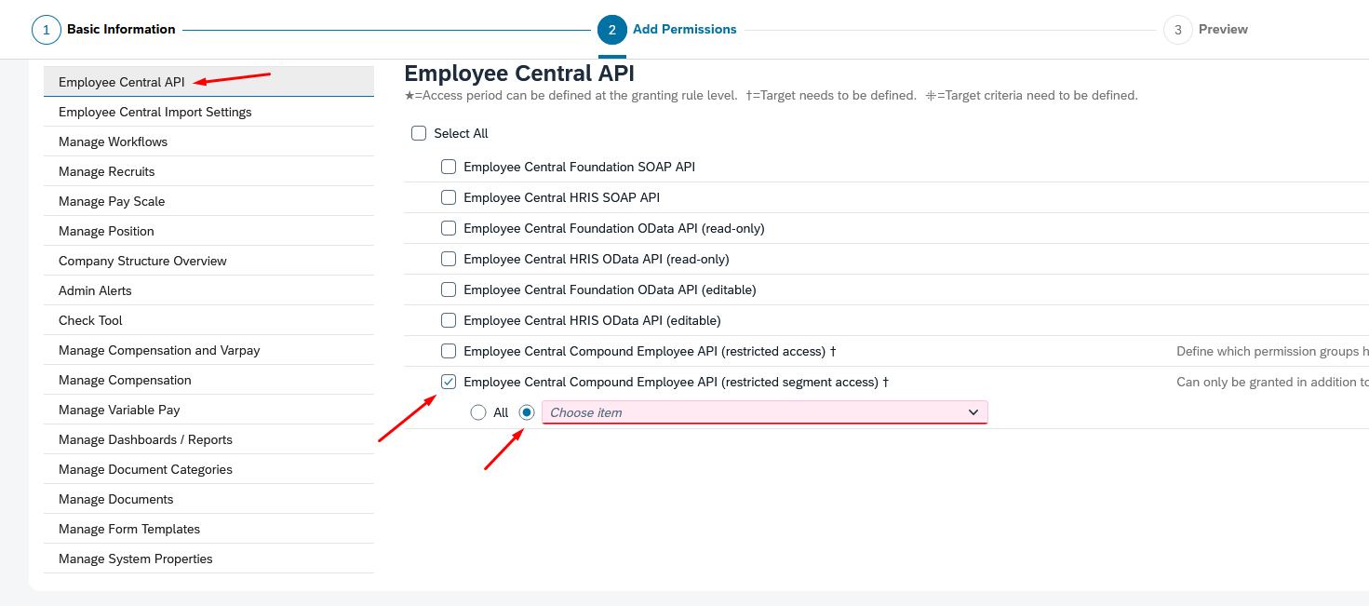Tick Employee Central HRIS OData API (editable)
This screenshot has width=1369, height=606.
449,320
